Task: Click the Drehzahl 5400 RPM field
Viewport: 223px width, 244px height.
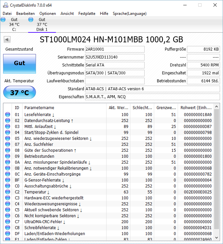Action: 203,65
